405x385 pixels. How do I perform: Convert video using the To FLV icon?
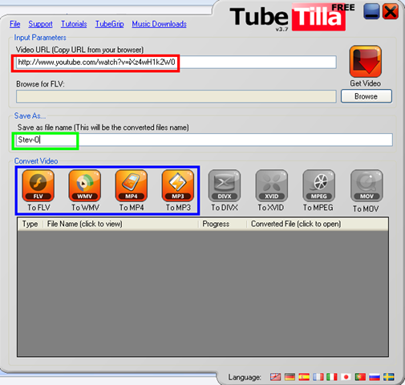tap(38, 185)
